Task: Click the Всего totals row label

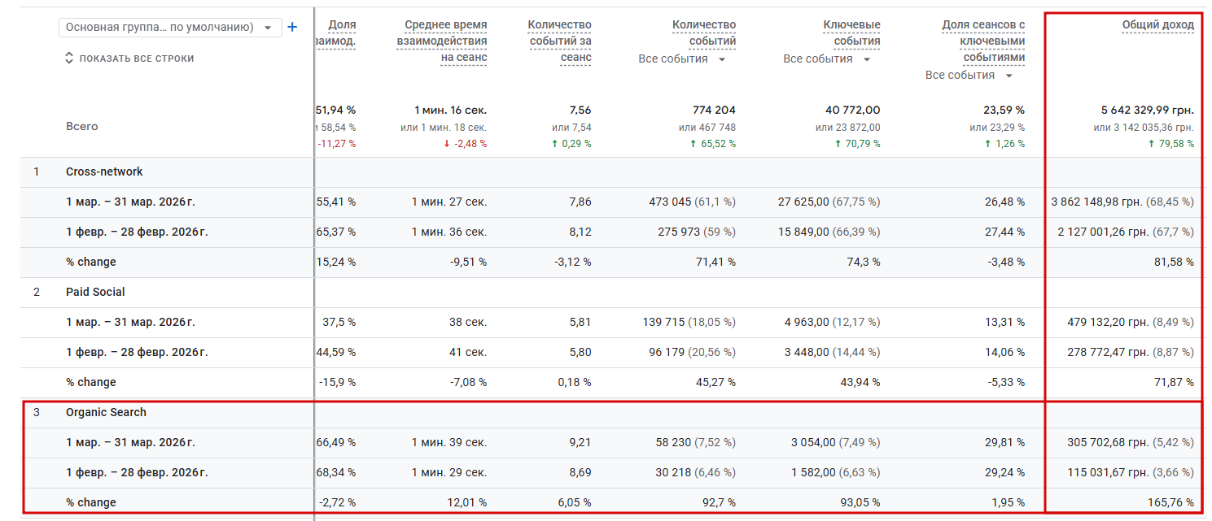Action: [x=81, y=127]
